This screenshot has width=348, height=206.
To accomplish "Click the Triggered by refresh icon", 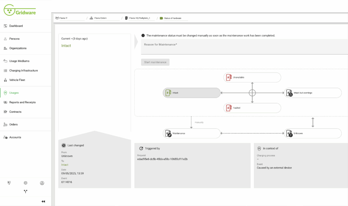I will (141, 148).
